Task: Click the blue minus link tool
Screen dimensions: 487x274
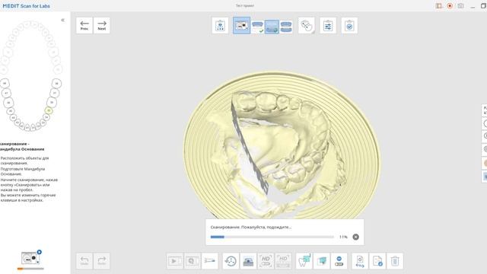Action: [339, 261]
